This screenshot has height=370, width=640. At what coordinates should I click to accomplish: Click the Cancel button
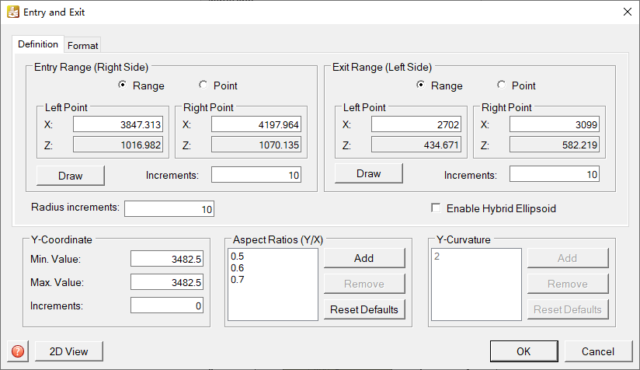pos(598,351)
